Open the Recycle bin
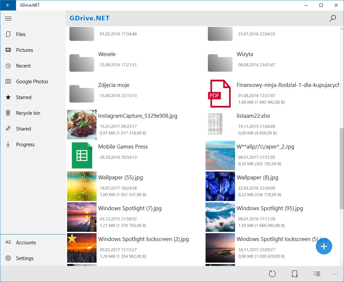The width and height of the screenshot is (344, 282). pos(28,113)
